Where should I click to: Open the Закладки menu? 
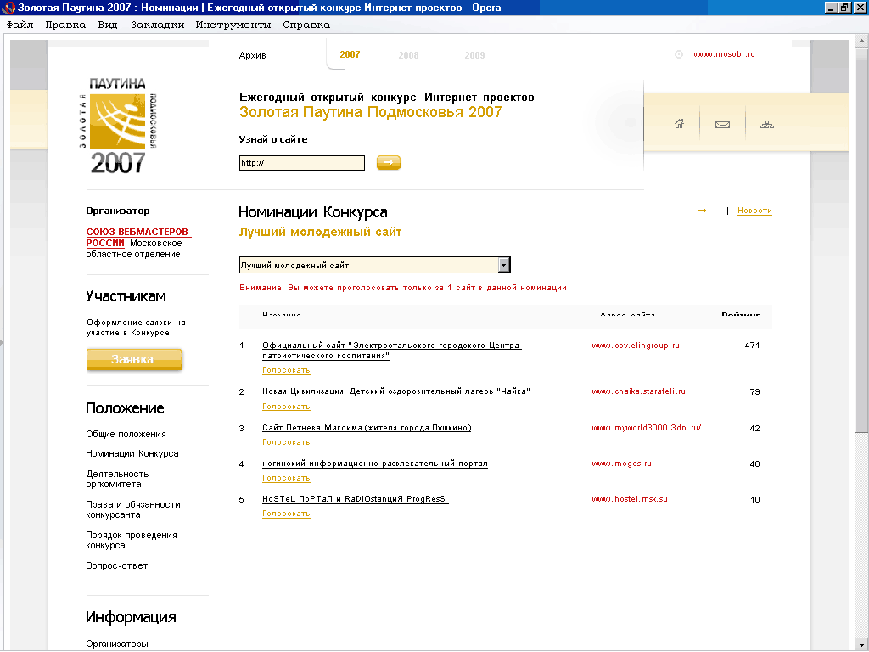pyautogui.click(x=157, y=25)
